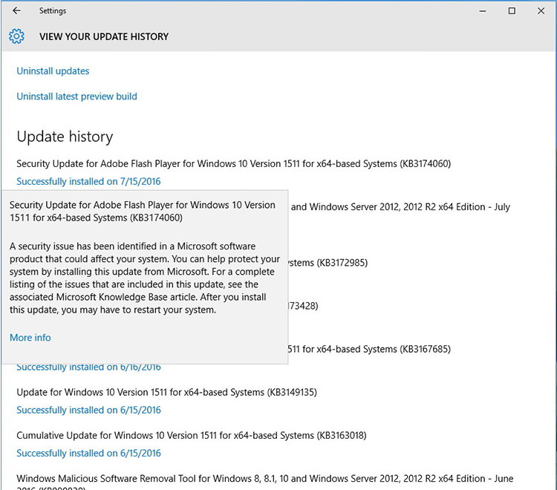
Task: Maximize the Settings window
Action: click(512, 11)
